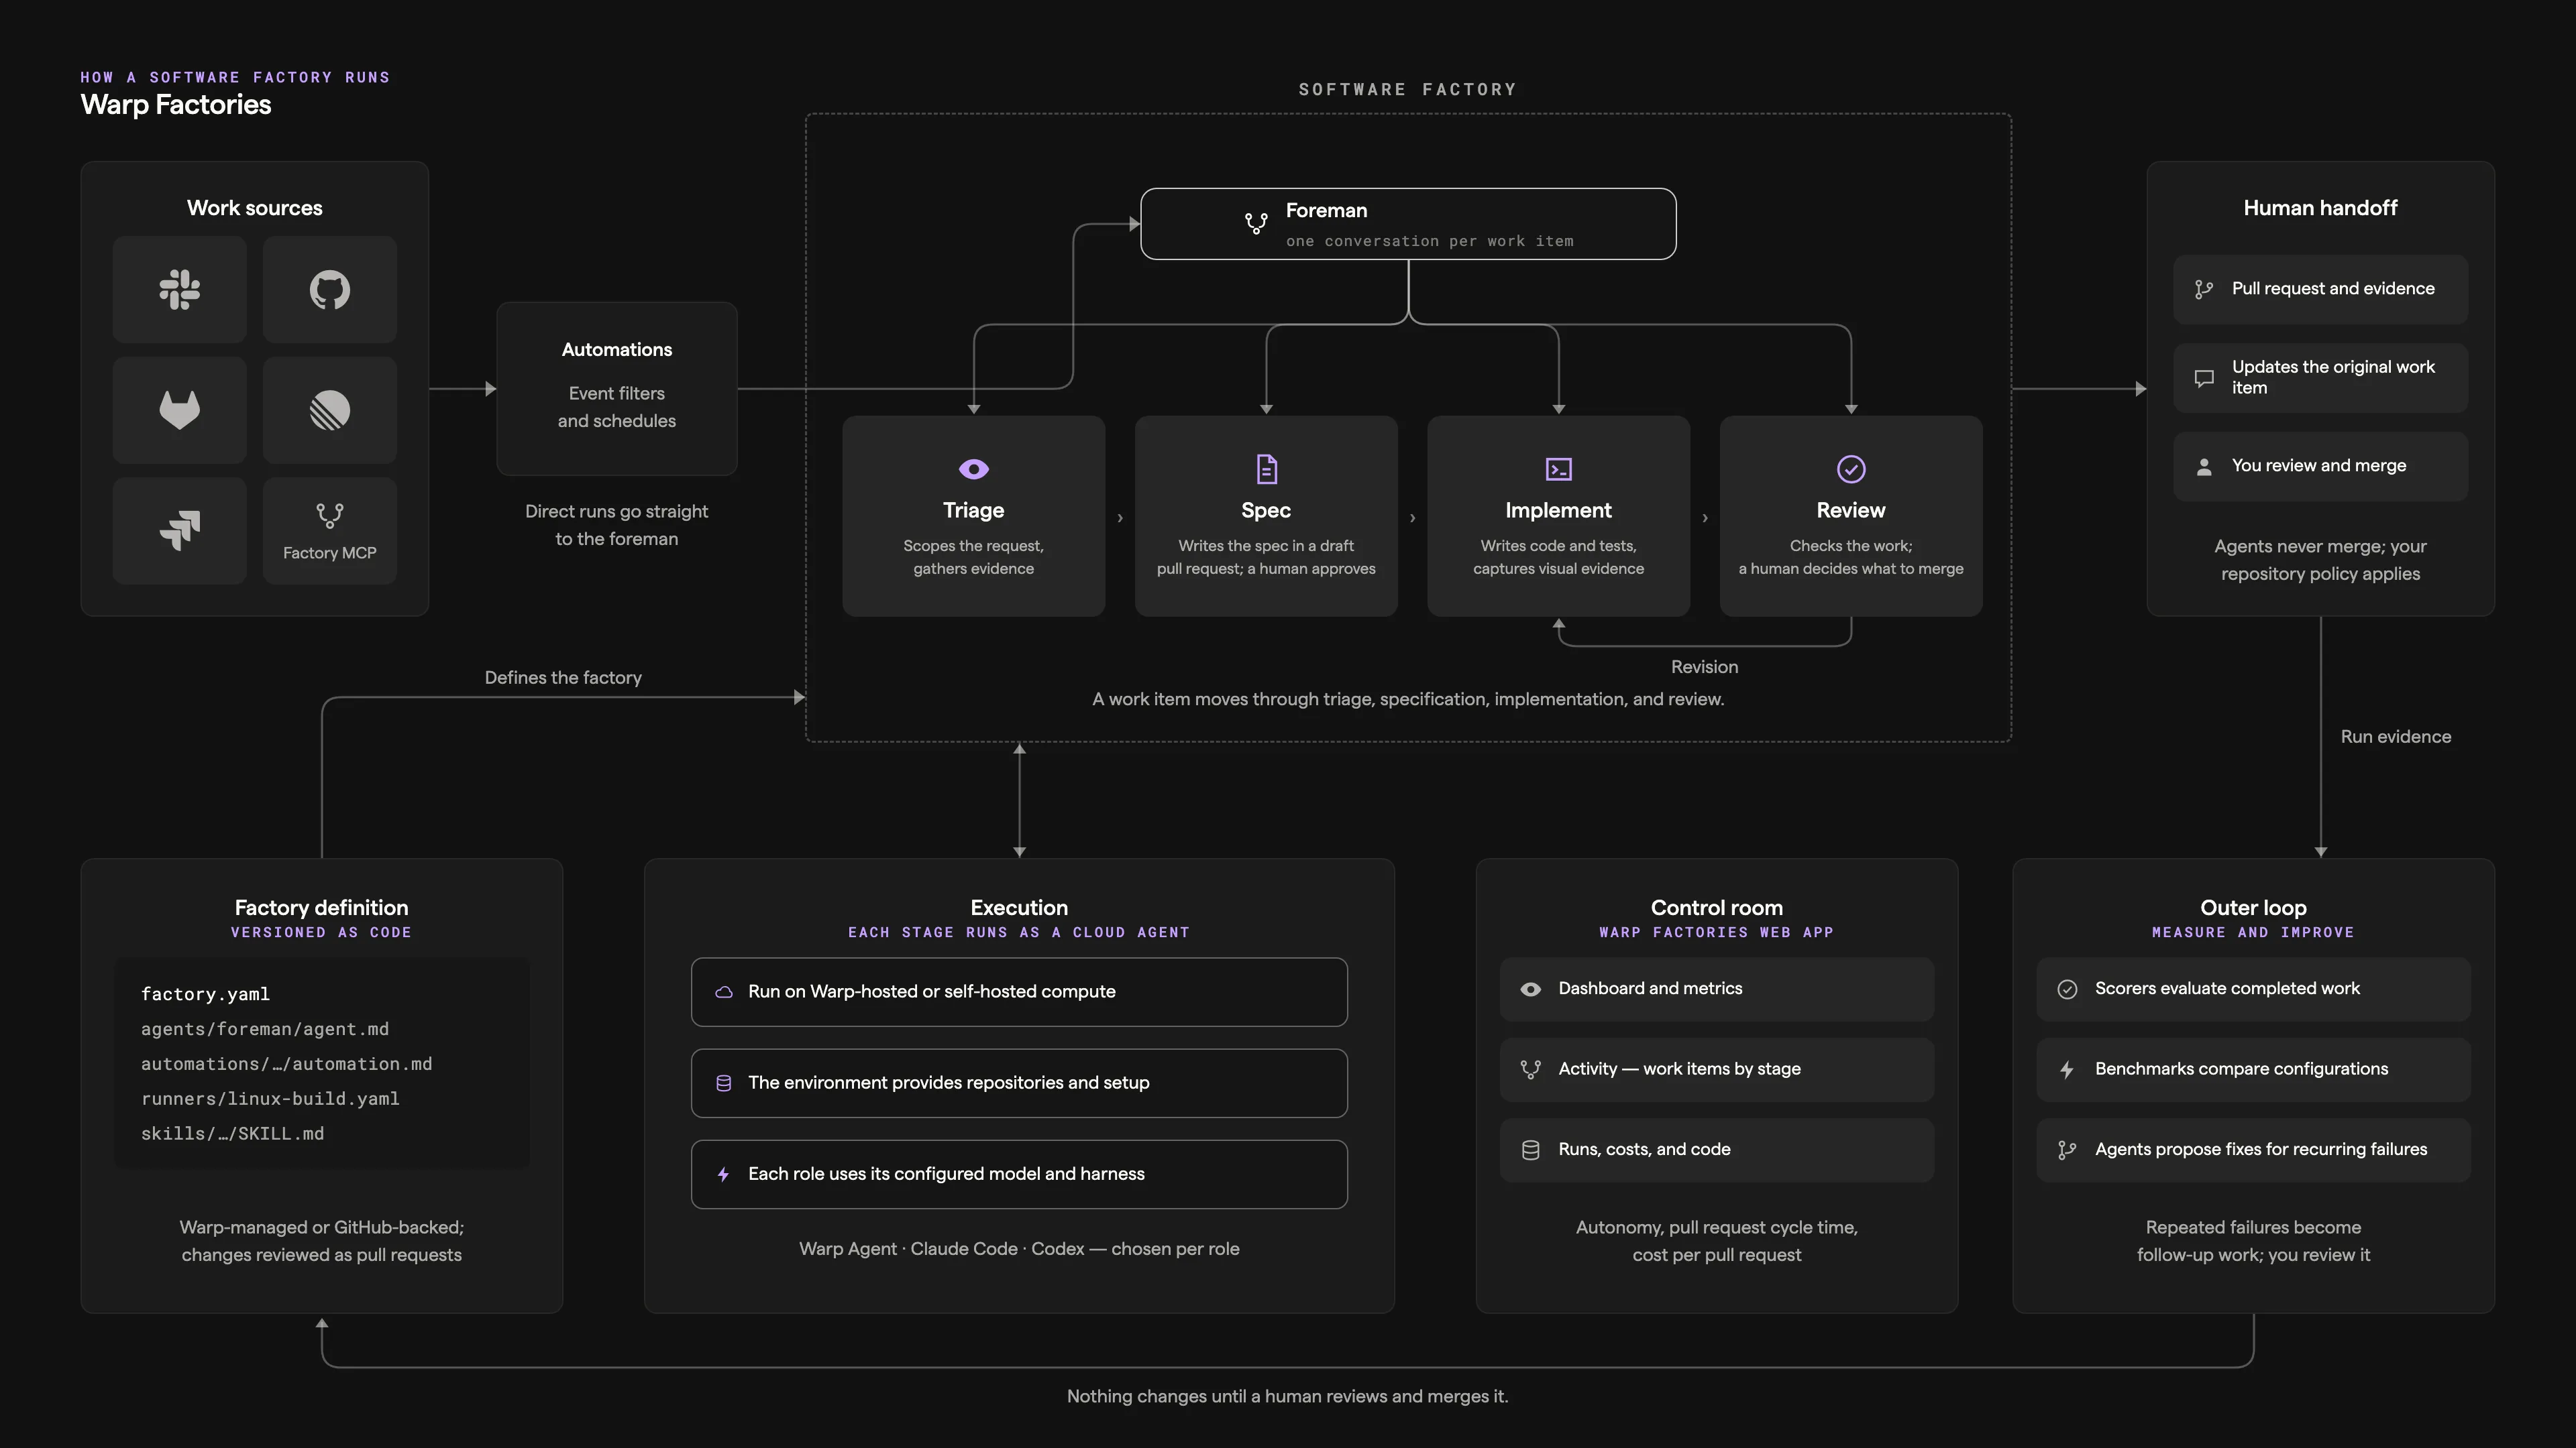Click the database icon beside Runs, costs, and code
Image resolution: width=2576 pixels, height=1448 pixels.
1531,1150
